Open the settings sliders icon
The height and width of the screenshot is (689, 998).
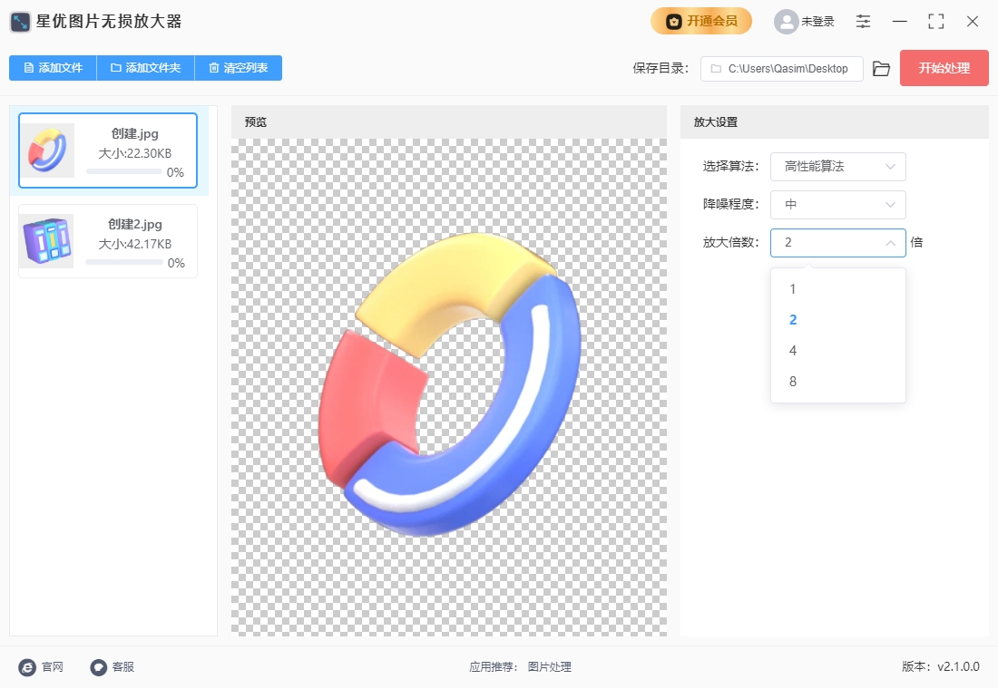863,22
